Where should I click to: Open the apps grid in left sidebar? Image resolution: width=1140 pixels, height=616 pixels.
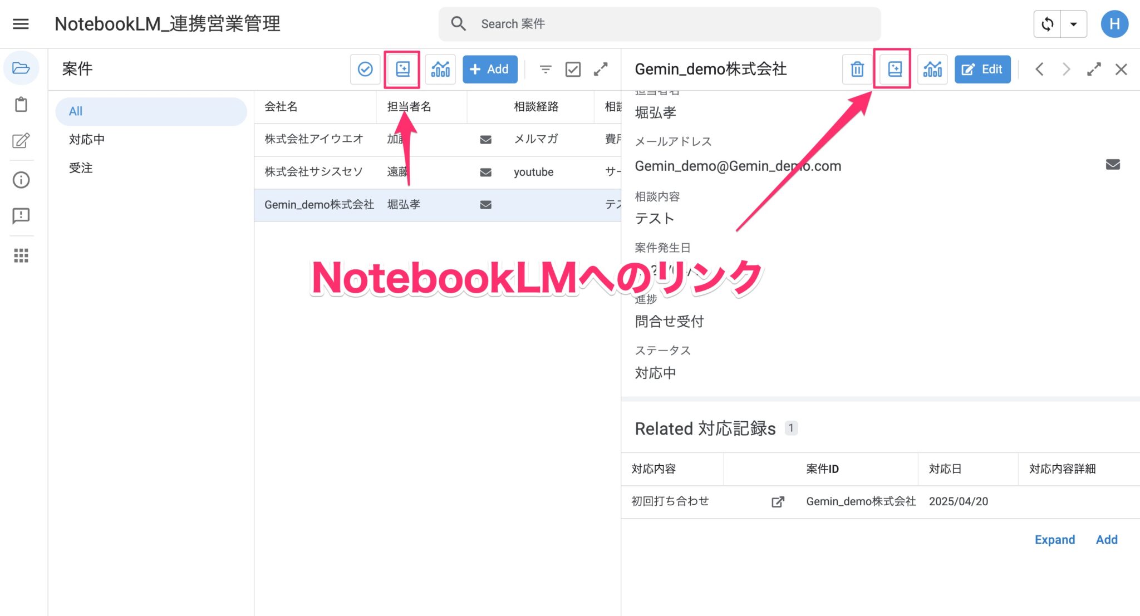[21, 255]
